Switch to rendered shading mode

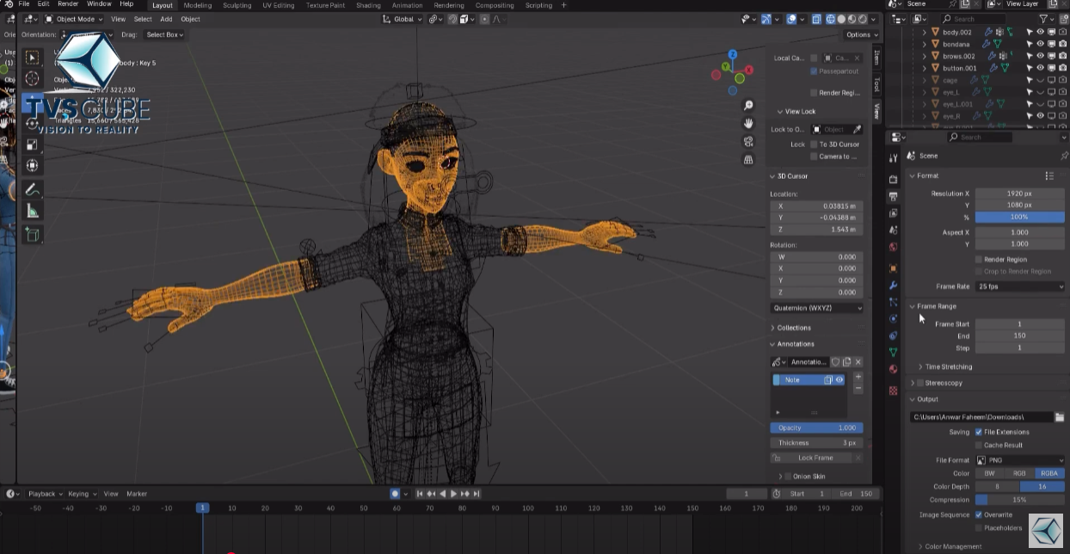(864, 19)
